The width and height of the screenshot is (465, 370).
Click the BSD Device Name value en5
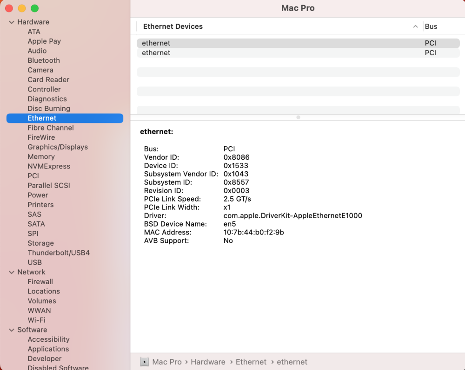(x=230, y=224)
